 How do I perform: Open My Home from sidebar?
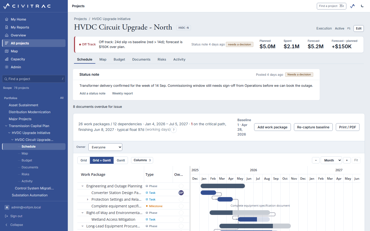click(34, 19)
